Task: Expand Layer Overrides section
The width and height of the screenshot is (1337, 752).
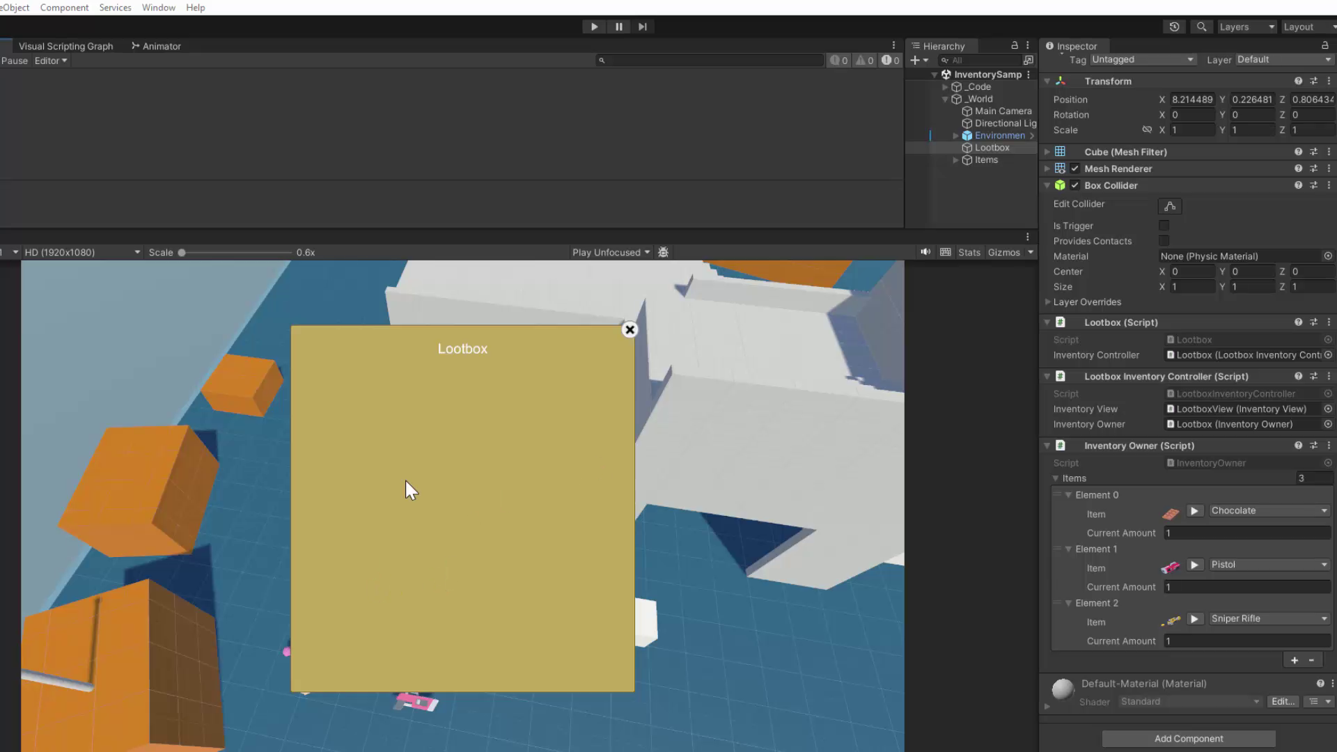Action: click(1047, 302)
